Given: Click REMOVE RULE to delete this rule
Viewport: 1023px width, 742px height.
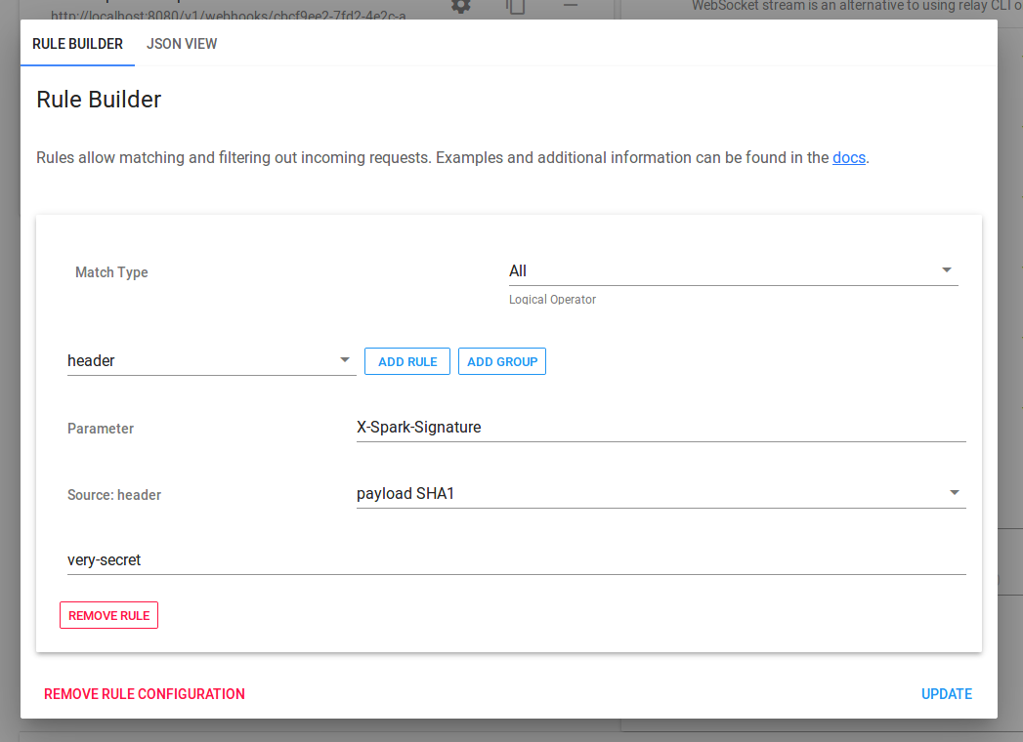Looking at the screenshot, I should tap(108, 614).
